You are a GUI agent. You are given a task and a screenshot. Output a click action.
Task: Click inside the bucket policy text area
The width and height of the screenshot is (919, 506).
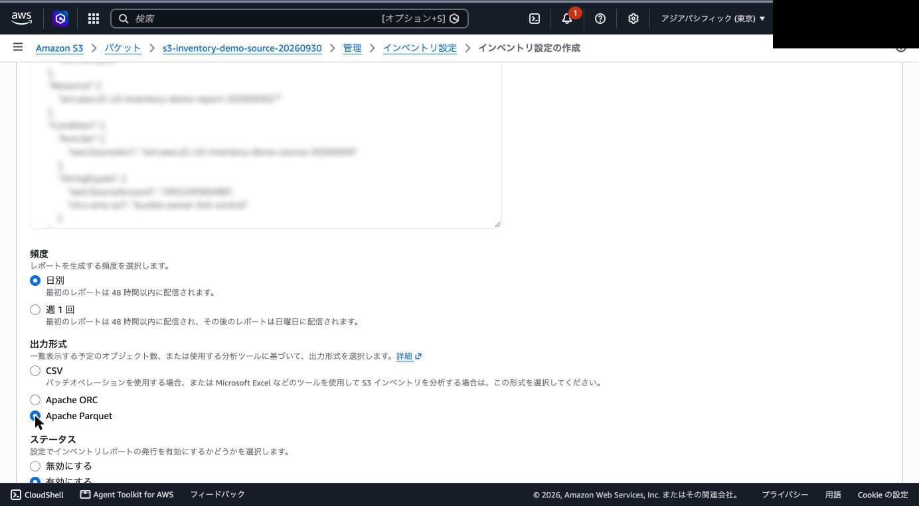pos(266,145)
